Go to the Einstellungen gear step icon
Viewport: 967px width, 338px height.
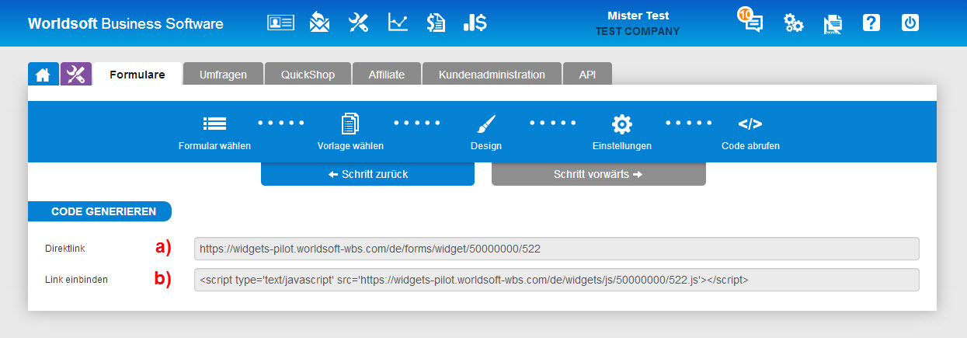622,124
